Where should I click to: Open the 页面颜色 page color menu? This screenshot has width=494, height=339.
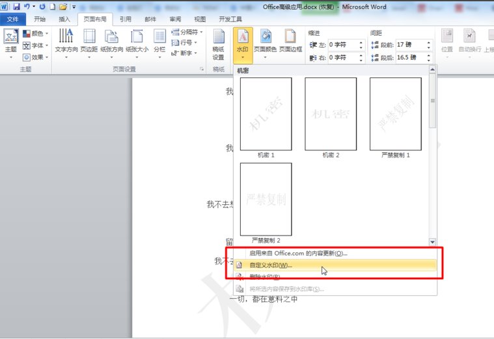pos(265,43)
